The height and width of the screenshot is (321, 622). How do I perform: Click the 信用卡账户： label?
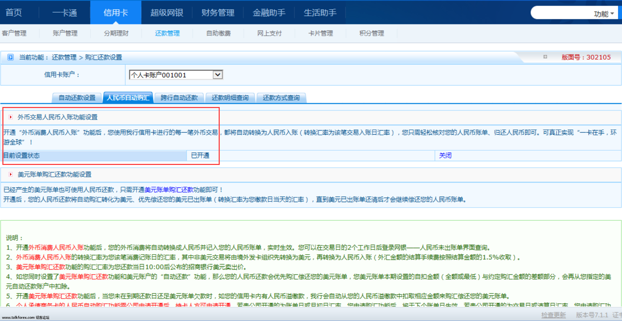(62, 75)
